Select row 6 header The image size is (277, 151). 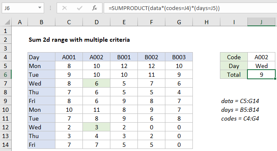coord(5,75)
